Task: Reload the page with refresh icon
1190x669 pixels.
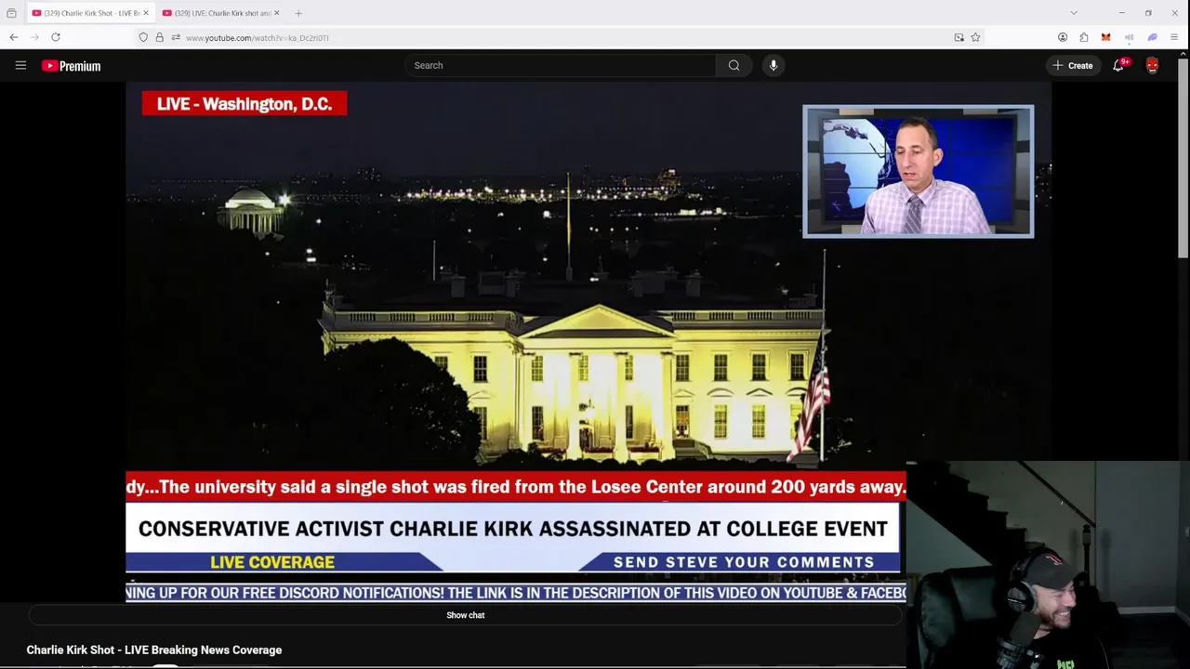Action: click(x=56, y=37)
